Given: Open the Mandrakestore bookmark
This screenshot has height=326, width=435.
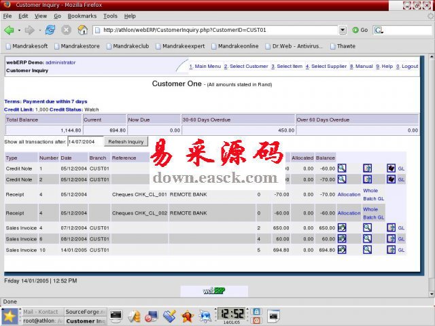Looking at the screenshot, I should (x=77, y=46).
